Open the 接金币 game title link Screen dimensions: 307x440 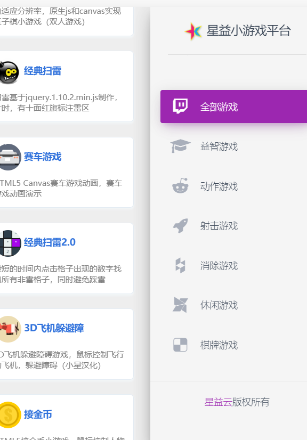[38, 414]
